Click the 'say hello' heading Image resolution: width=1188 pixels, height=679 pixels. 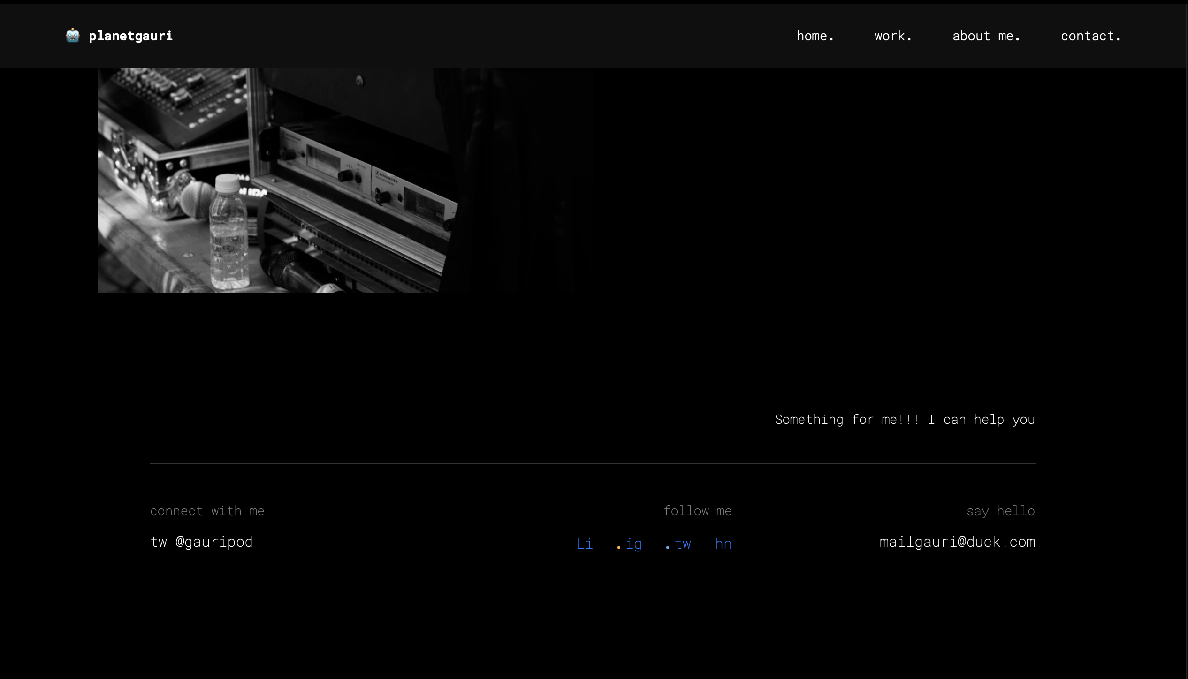click(1001, 511)
